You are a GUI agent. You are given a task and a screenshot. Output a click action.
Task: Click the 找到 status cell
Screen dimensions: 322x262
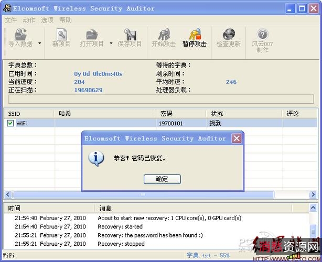coord(216,123)
